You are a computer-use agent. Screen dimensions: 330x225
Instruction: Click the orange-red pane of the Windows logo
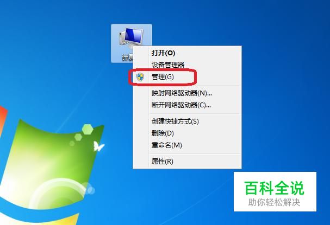click(3, 119)
